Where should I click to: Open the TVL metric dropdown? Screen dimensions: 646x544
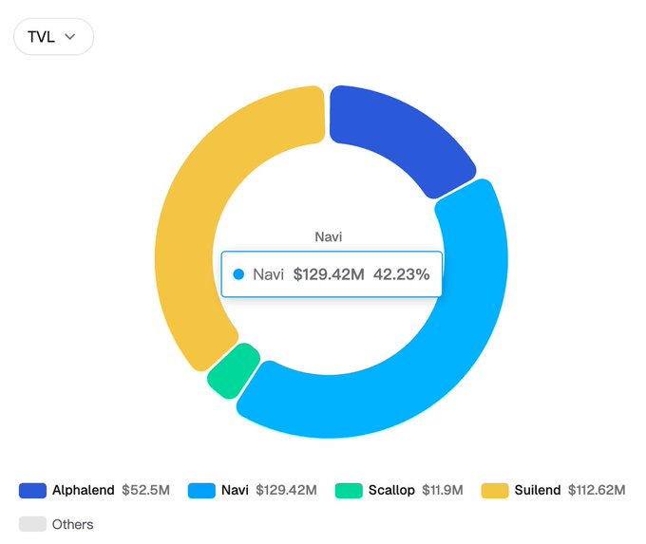[53, 37]
